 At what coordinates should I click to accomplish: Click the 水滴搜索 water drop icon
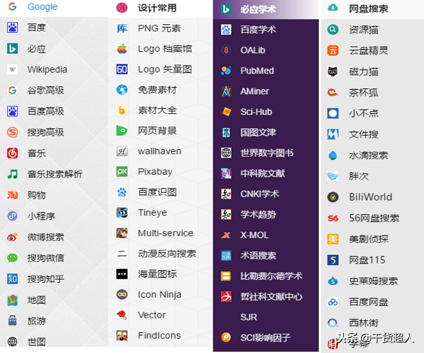pyautogui.click(x=333, y=155)
